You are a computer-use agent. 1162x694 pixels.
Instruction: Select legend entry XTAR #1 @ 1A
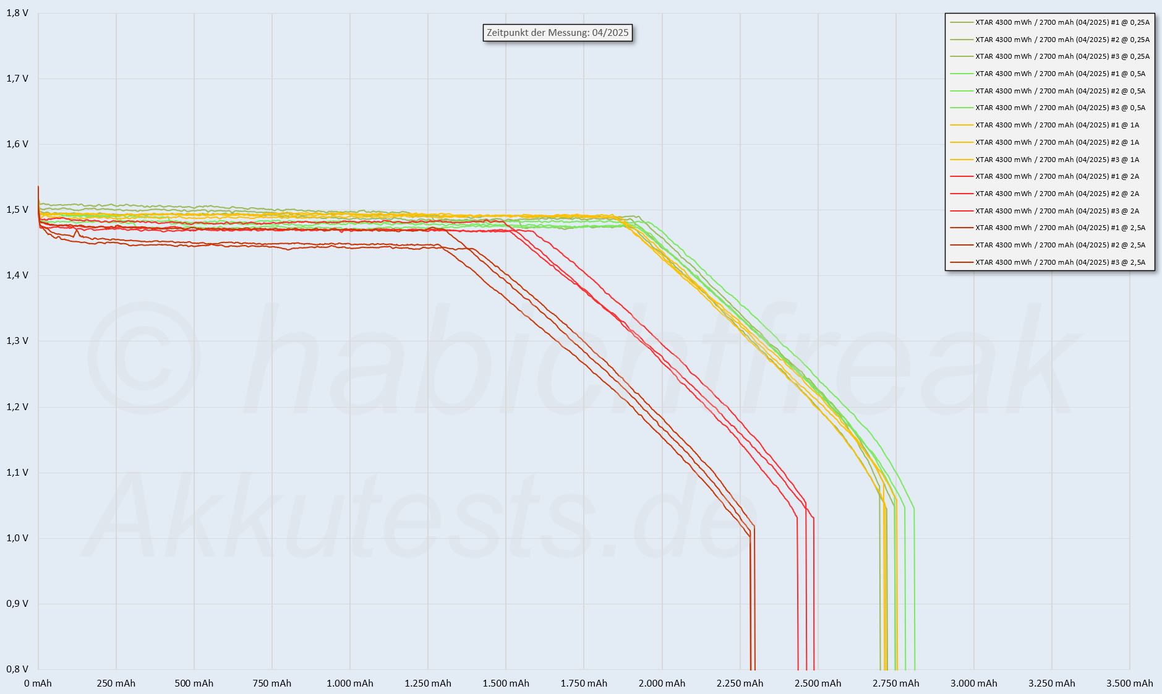(1045, 125)
